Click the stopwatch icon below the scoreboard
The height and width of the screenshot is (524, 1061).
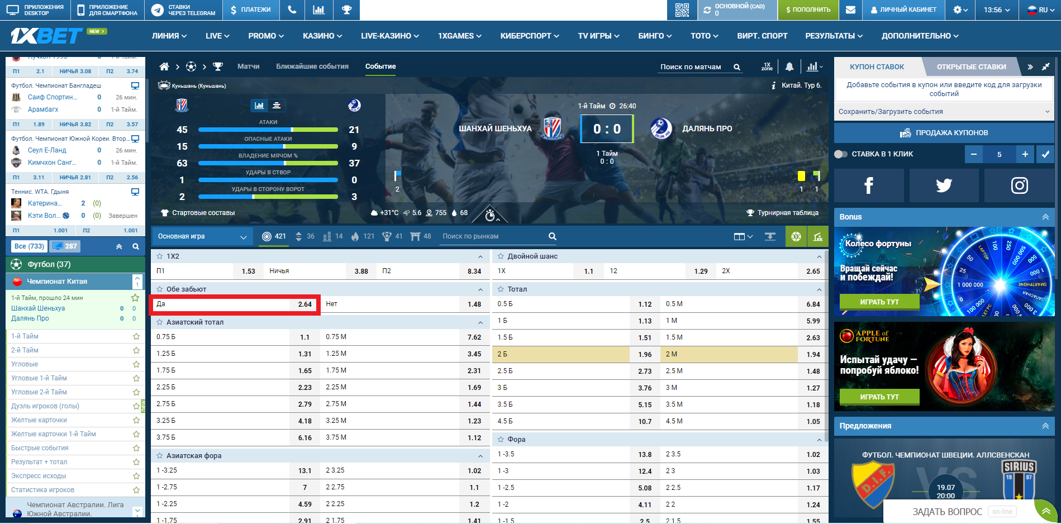490,215
